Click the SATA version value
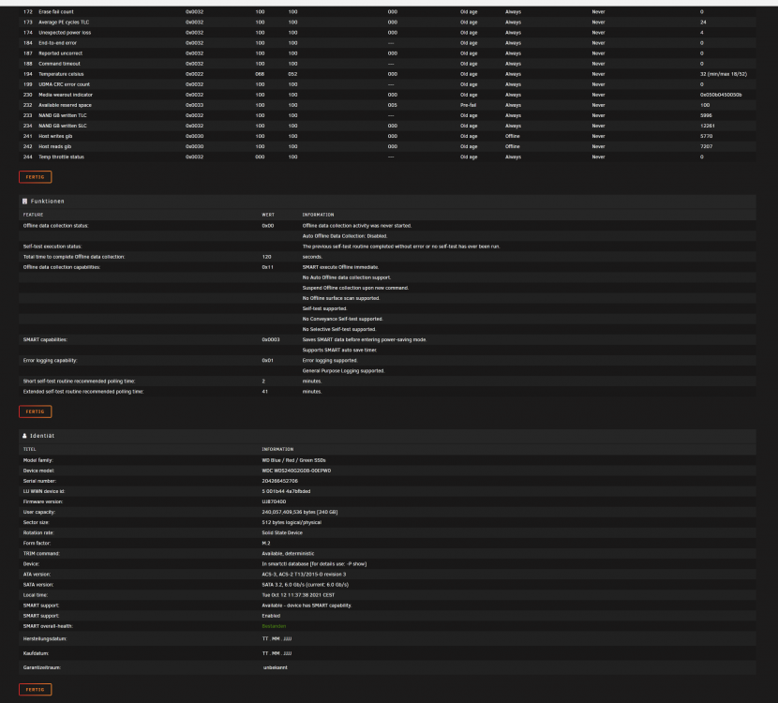Viewport: 778px width, 703px height. pyautogui.click(x=306, y=586)
